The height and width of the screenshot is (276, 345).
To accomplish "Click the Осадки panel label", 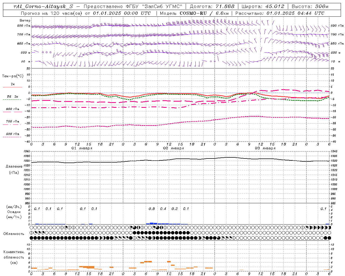I will (x=14, y=212).
